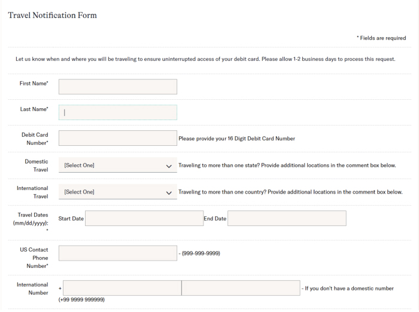Click the International Travel chevron arrow
This screenshot has width=419, height=312.
pyautogui.click(x=169, y=193)
